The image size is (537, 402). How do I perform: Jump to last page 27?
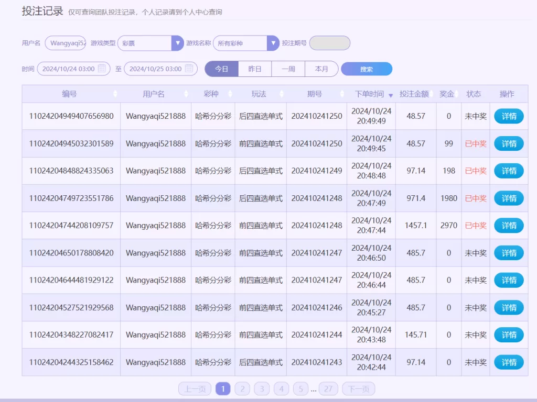tap(328, 389)
